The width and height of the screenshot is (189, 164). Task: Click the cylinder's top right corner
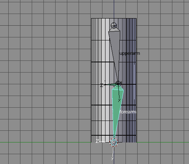click(136, 19)
